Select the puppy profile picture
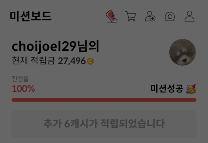The width and height of the screenshot is (208, 143). click(183, 52)
